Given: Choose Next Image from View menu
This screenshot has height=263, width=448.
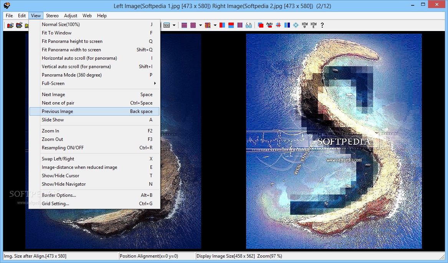Looking at the screenshot, I should [x=94, y=95].
